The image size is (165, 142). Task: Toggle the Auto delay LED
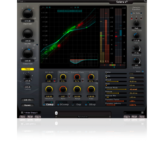(x=143, y=71)
